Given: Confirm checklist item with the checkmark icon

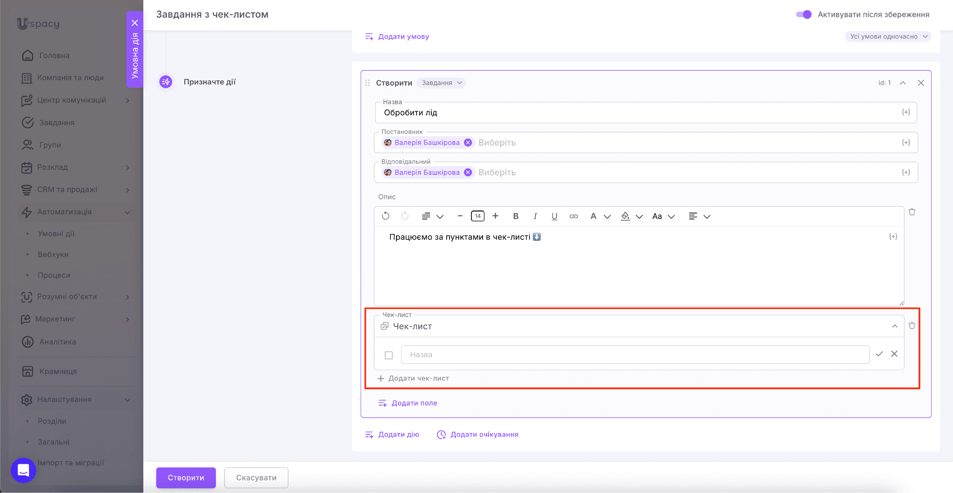Looking at the screenshot, I should click(879, 354).
